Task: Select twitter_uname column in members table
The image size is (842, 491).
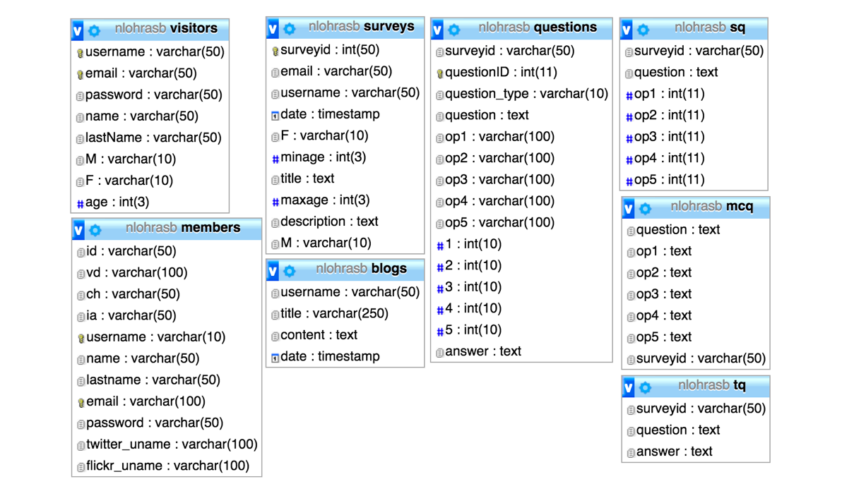Action: tap(171, 444)
